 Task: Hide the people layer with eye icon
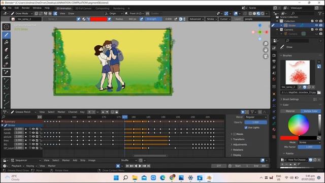pyautogui.click(x=34, y=129)
